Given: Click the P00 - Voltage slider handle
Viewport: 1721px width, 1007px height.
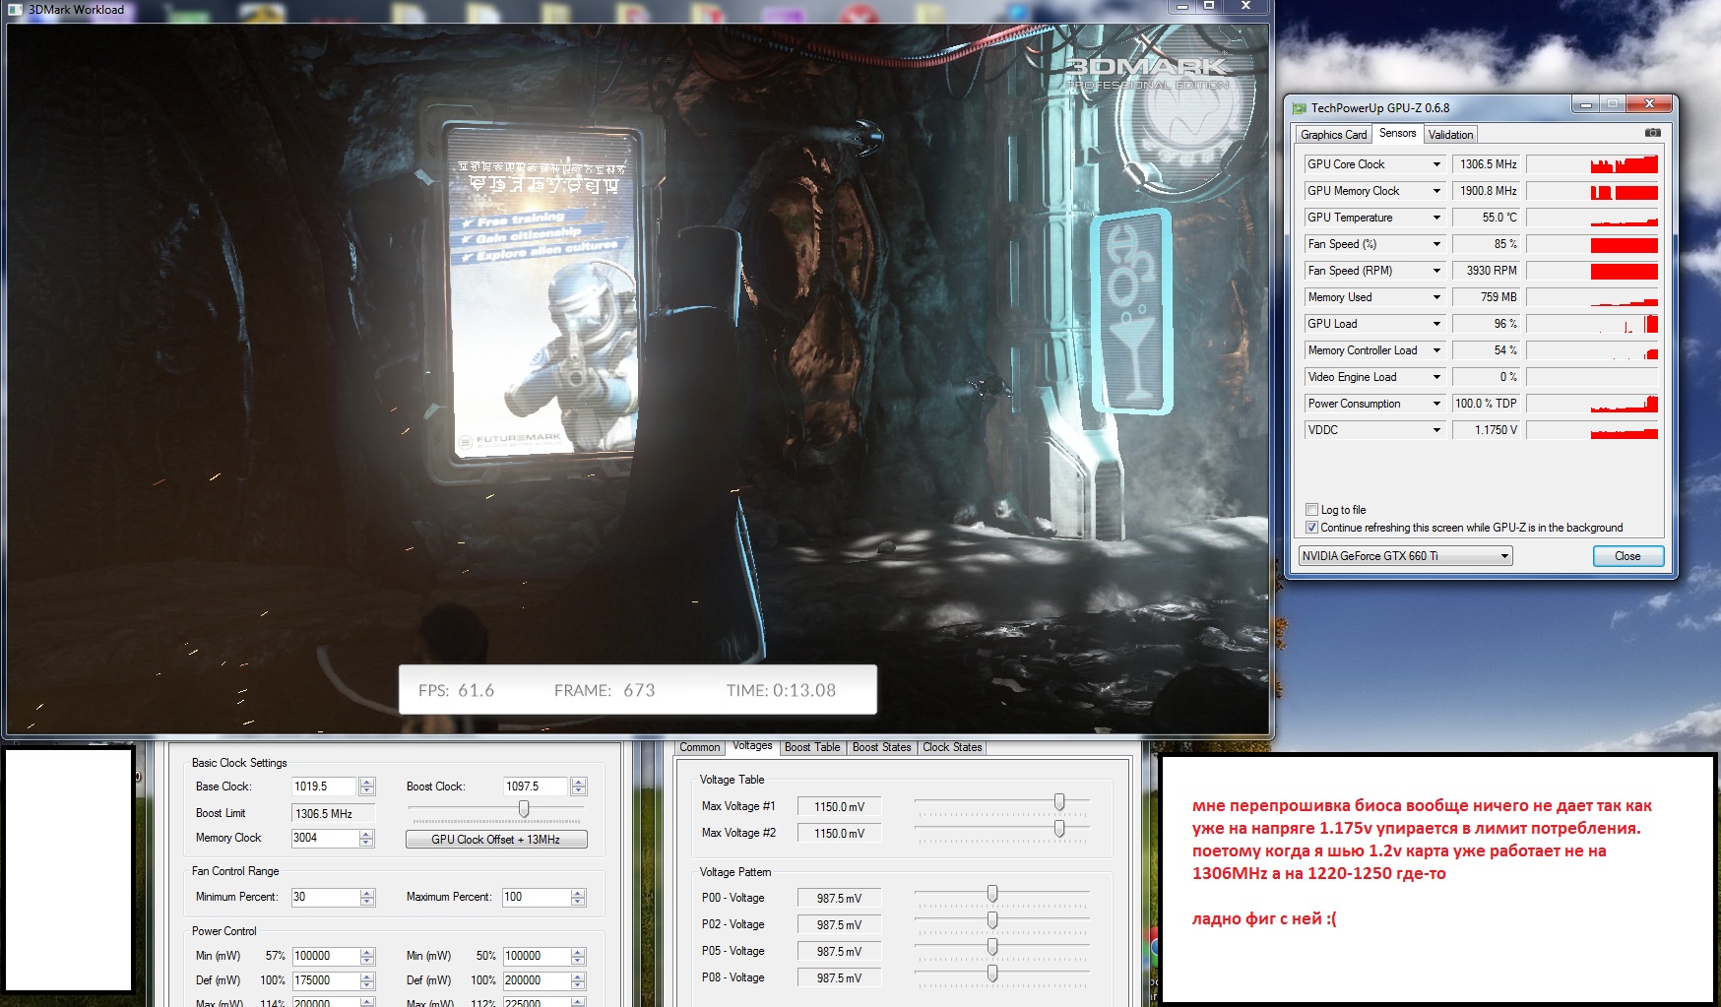Looking at the screenshot, I should [992, 894].
